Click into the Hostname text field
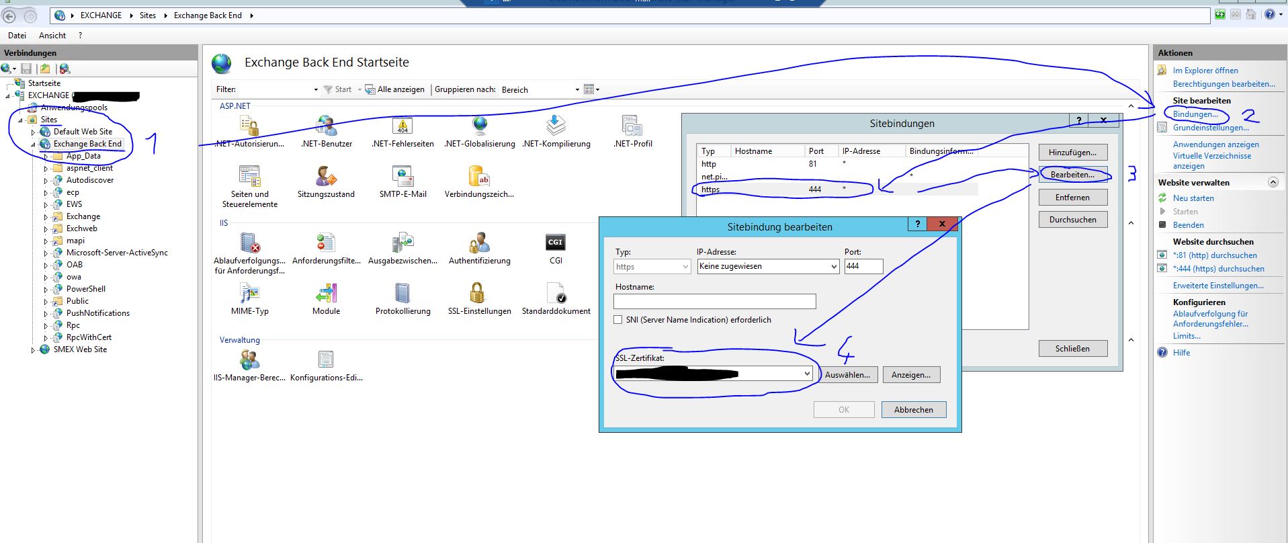The image size is (1288, 543). coord(714,301)
